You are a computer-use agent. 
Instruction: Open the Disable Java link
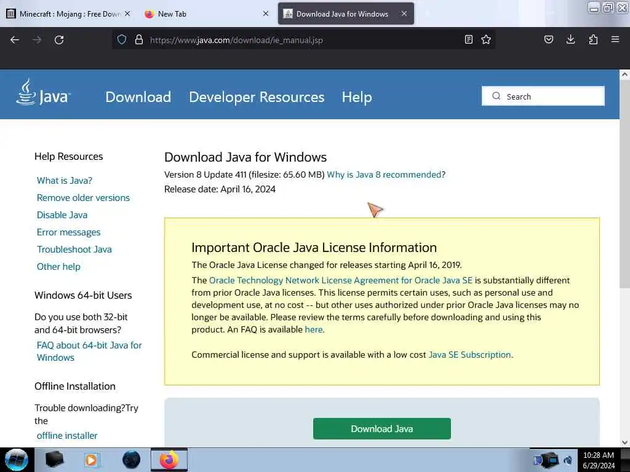(x=62, y=215)
